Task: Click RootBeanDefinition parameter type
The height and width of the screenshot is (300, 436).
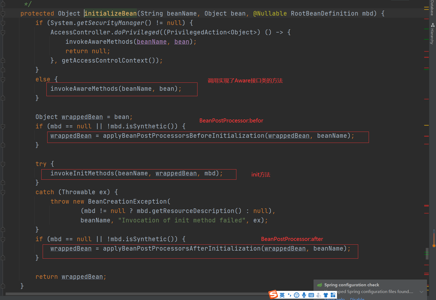Action: click(x=324, y=13)
